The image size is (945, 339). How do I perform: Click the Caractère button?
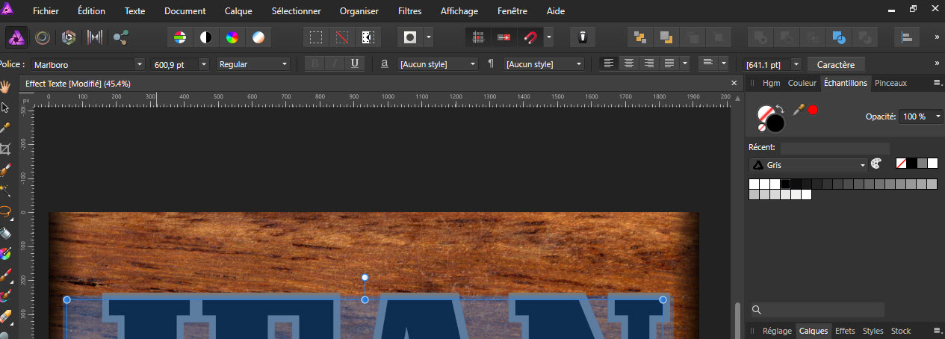835,65
